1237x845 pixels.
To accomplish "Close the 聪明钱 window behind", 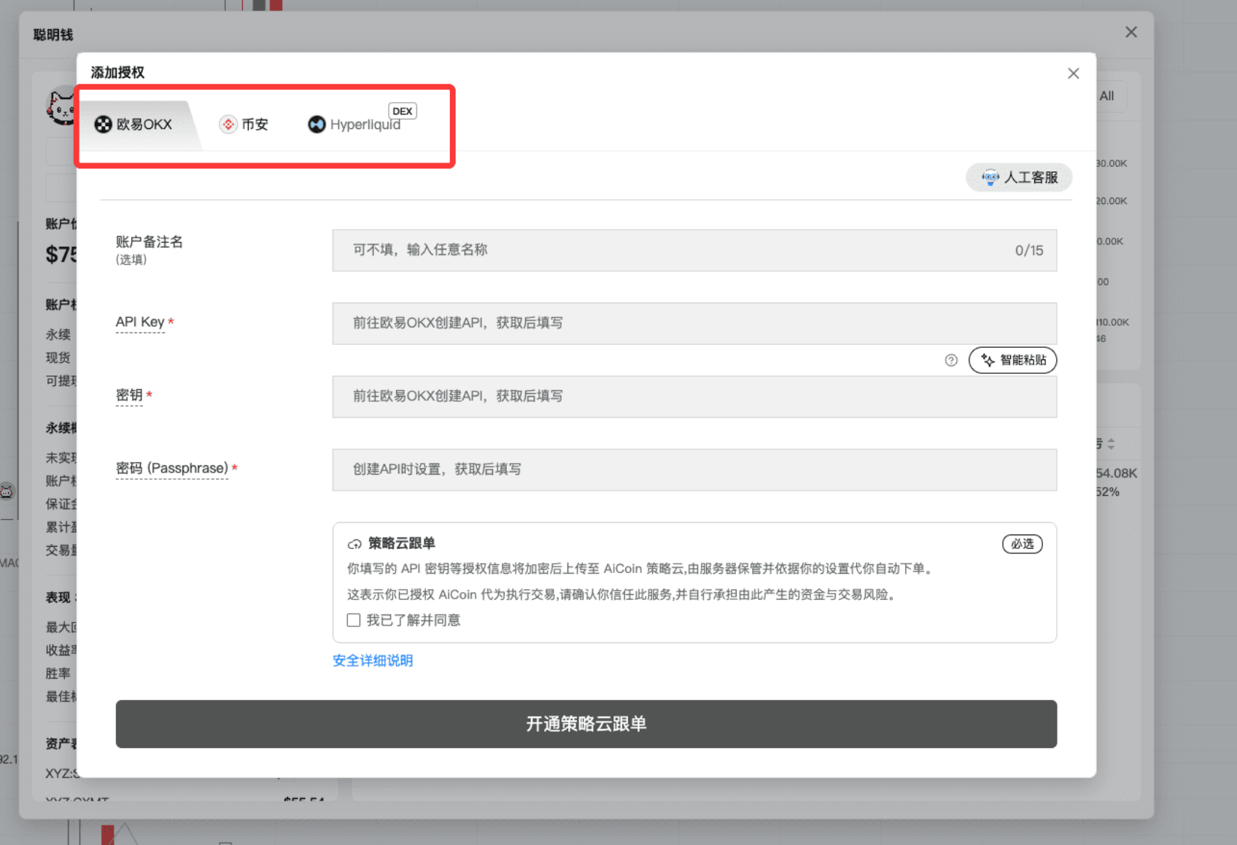I will pos(1131,32).
